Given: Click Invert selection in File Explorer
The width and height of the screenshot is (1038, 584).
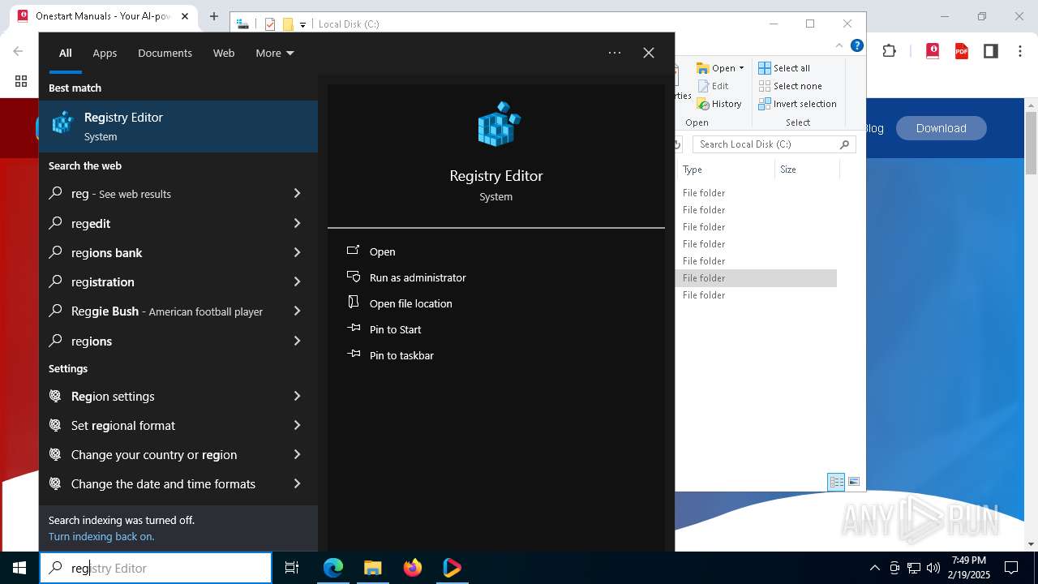Looking at the screenshot, I should 797,104.
